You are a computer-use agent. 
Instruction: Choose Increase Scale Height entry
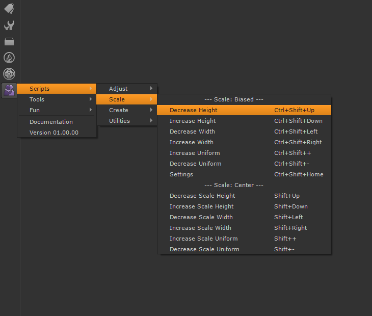[244, 206]
